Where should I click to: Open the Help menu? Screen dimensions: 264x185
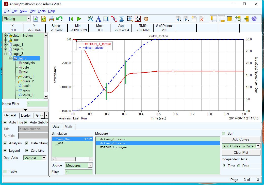(x=52, y=11)
